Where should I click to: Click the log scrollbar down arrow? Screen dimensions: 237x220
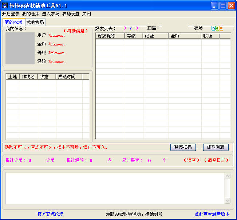point(227,200)
